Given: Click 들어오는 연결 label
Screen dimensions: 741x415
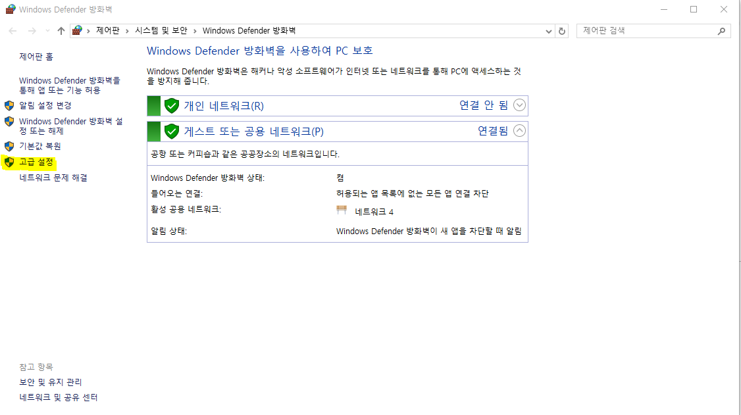Looking at the screenshot, I should [x=176, y=193].
